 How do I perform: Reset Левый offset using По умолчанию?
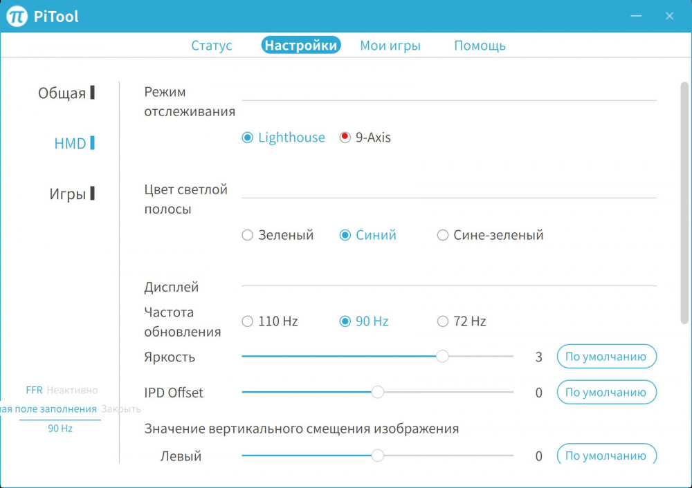[x=606, y=456]
